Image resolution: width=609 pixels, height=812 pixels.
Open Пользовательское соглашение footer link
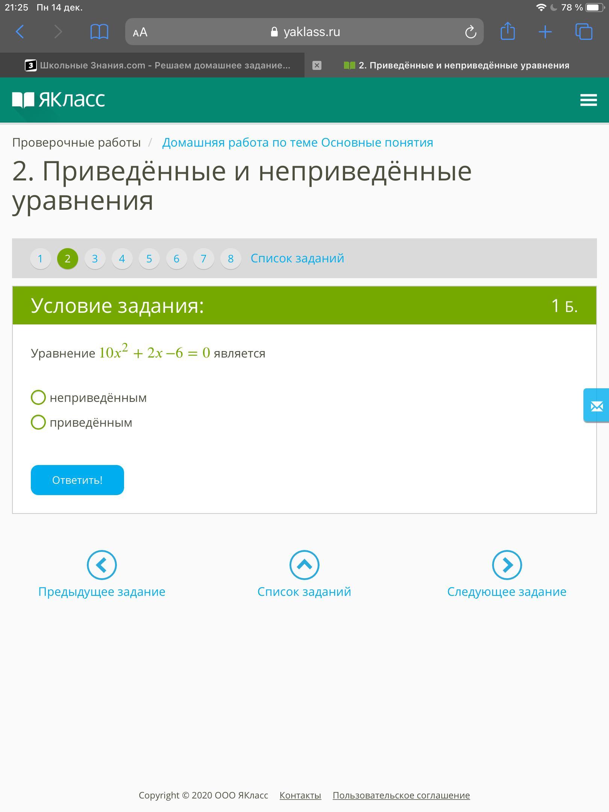401,795
